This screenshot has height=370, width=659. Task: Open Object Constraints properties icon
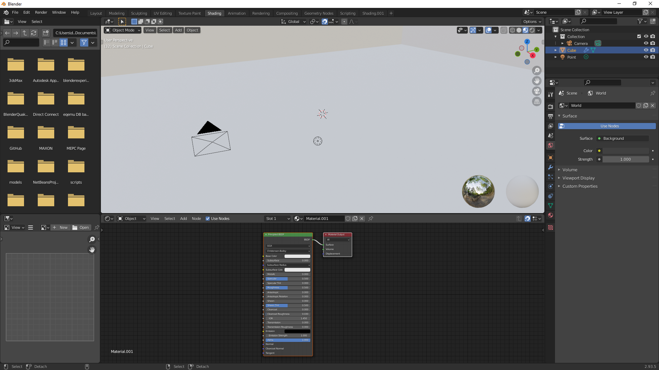(551, 196)
